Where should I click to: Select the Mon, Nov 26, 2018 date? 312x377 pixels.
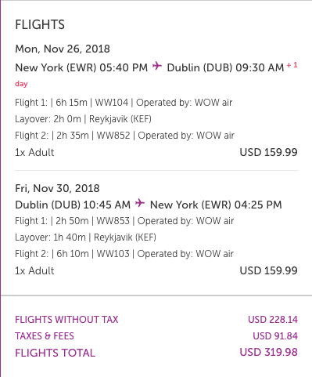[x=63, y=49]
